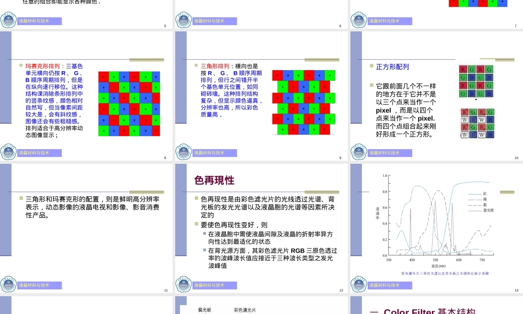Click the university logo on slide 9
The height and width of the screenshot is (314, 523).
click(184, 152)
